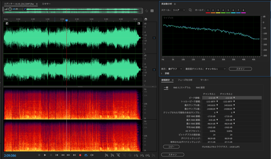This screenshot has width=271, height=159.
Task: Pause audio with the Pause button
Action: coord(51,155)
